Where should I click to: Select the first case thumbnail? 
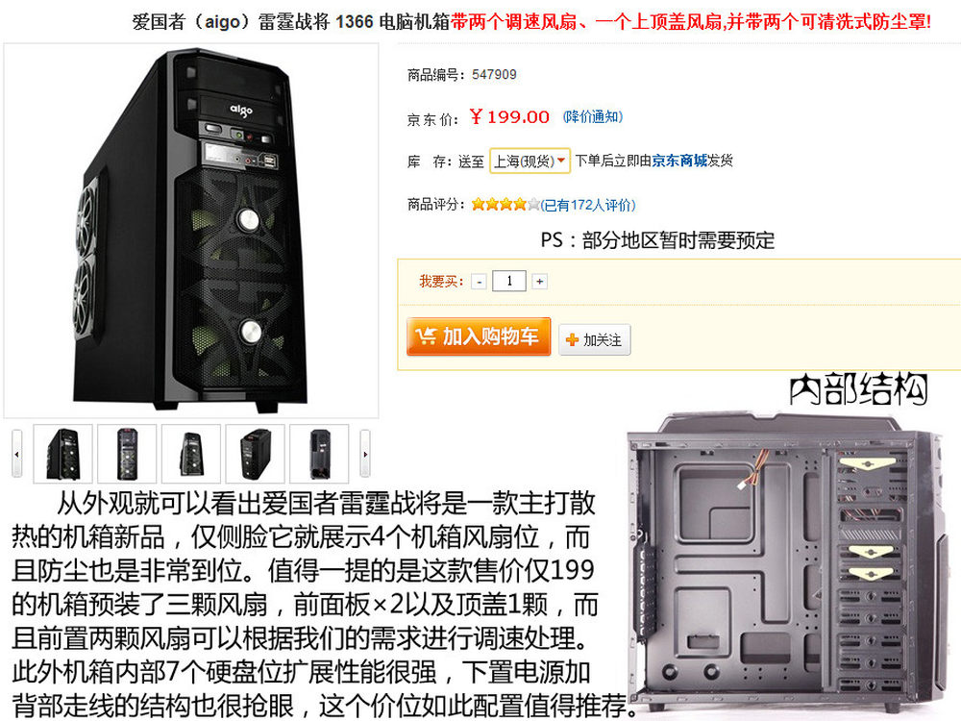click(63, 454)
